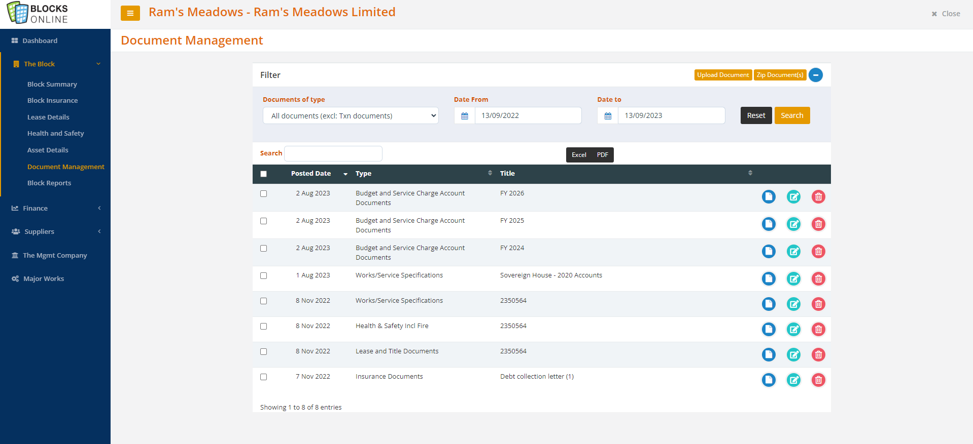This screenshot has width=973, height=444.
Task: Check the FY 2024 row checkbox
Action: pos(263,248)
